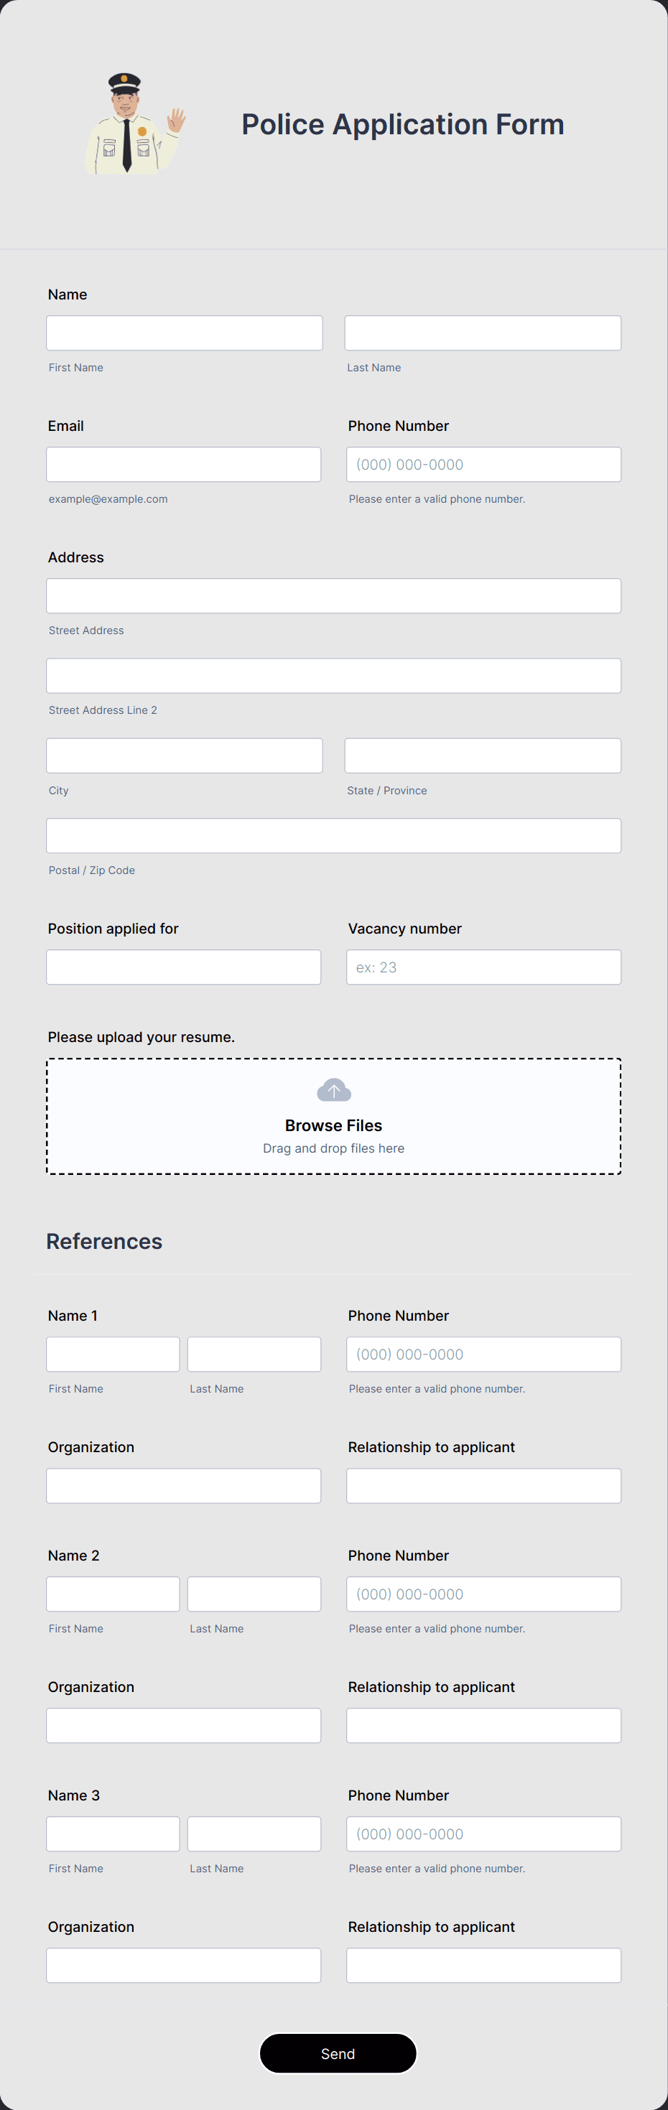The height and width of the screenshot is (2110, 668).
Task: Click Name 1 reference First Name field
Action: 113,1354
